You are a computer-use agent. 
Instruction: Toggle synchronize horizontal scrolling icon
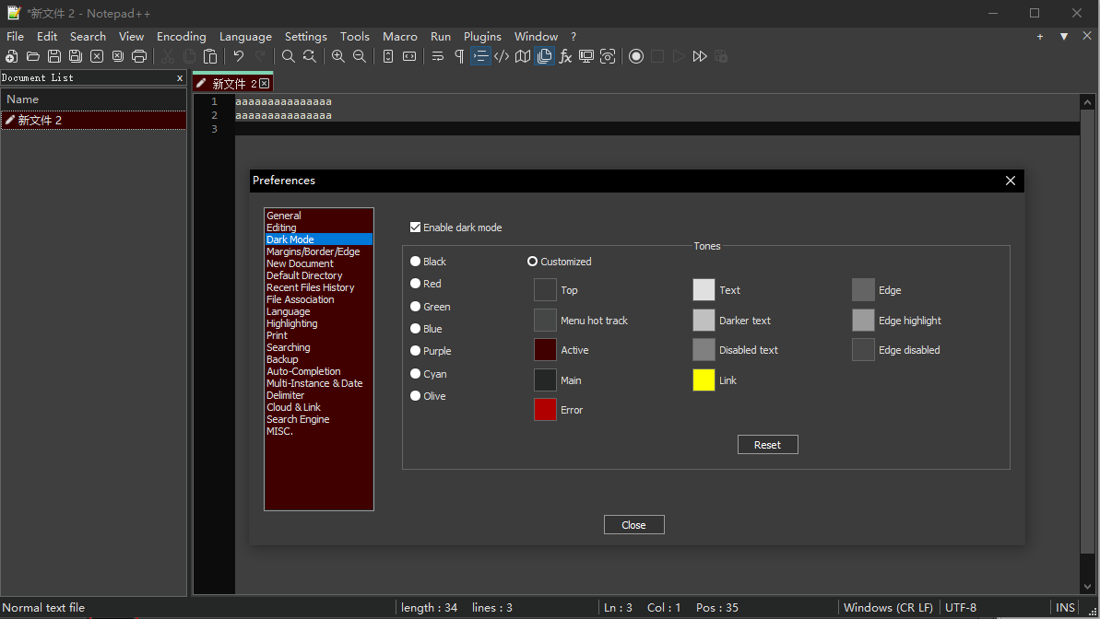coord(409,57)
